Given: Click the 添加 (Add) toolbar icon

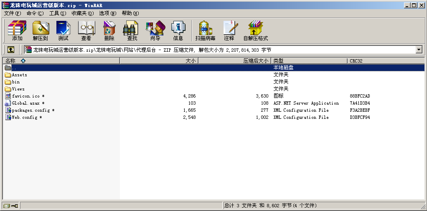Looking at the screenshot, I should (x=17, y=30).
